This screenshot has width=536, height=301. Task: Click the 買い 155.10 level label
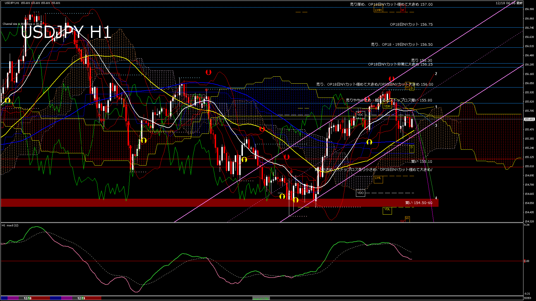[422, 162]
